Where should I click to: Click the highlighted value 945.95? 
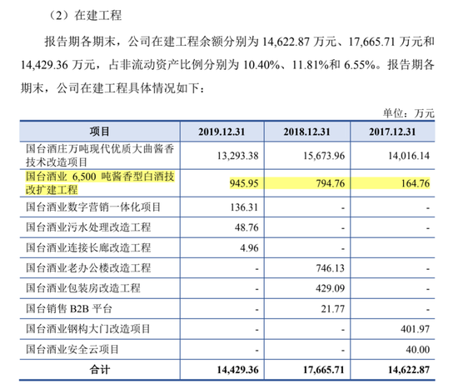pyautogui.click(x=244, y=183)
